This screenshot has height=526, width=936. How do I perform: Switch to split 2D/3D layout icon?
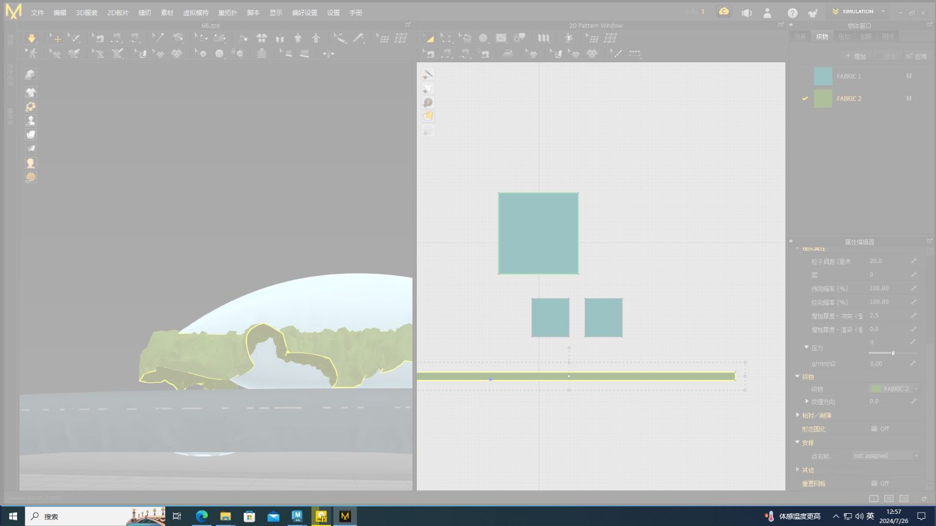pos(874,499)
